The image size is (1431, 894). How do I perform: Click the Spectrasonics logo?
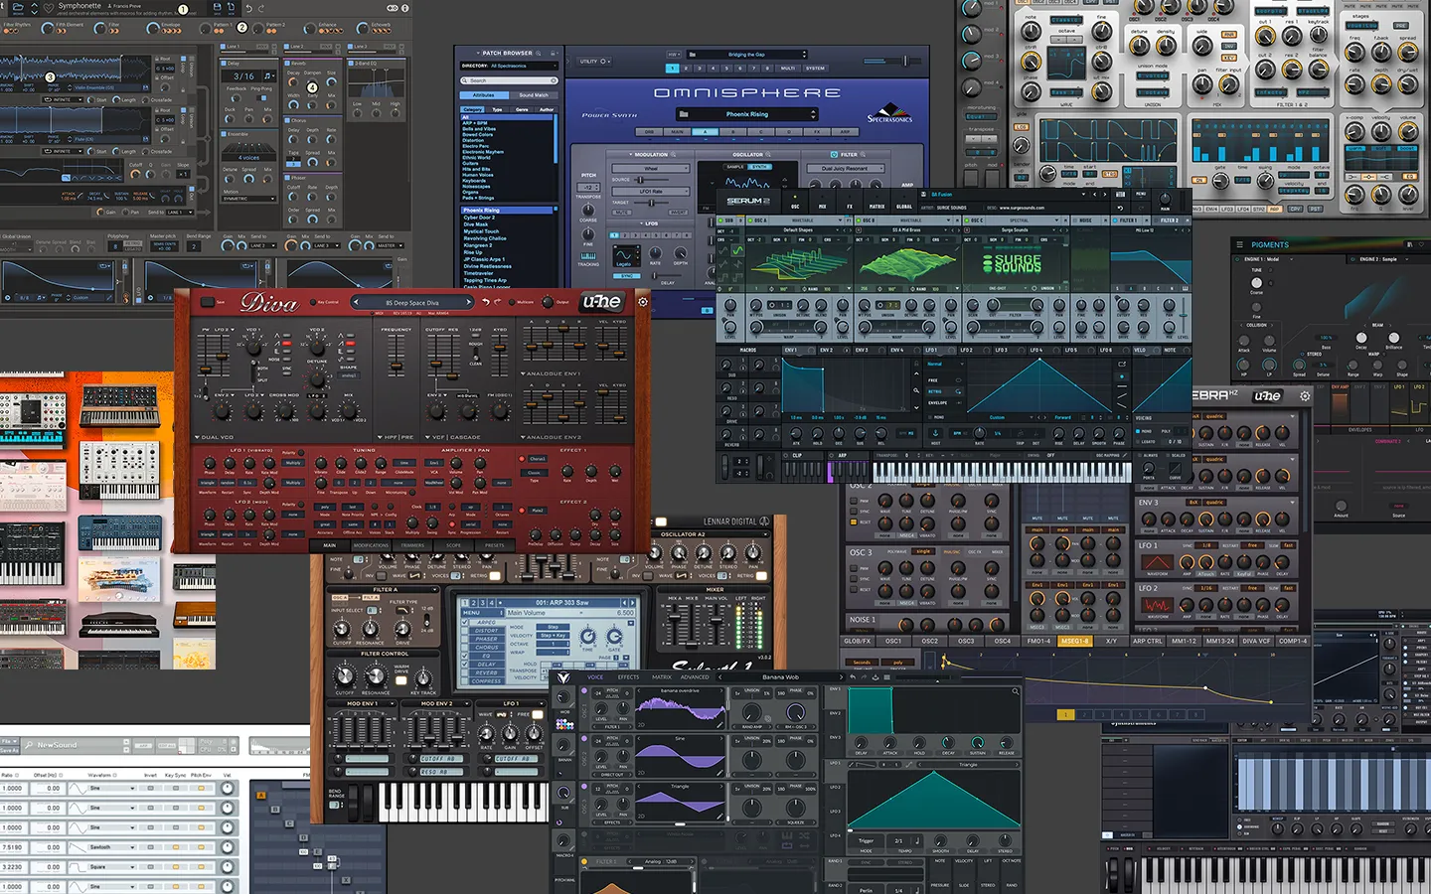point(889,113)
